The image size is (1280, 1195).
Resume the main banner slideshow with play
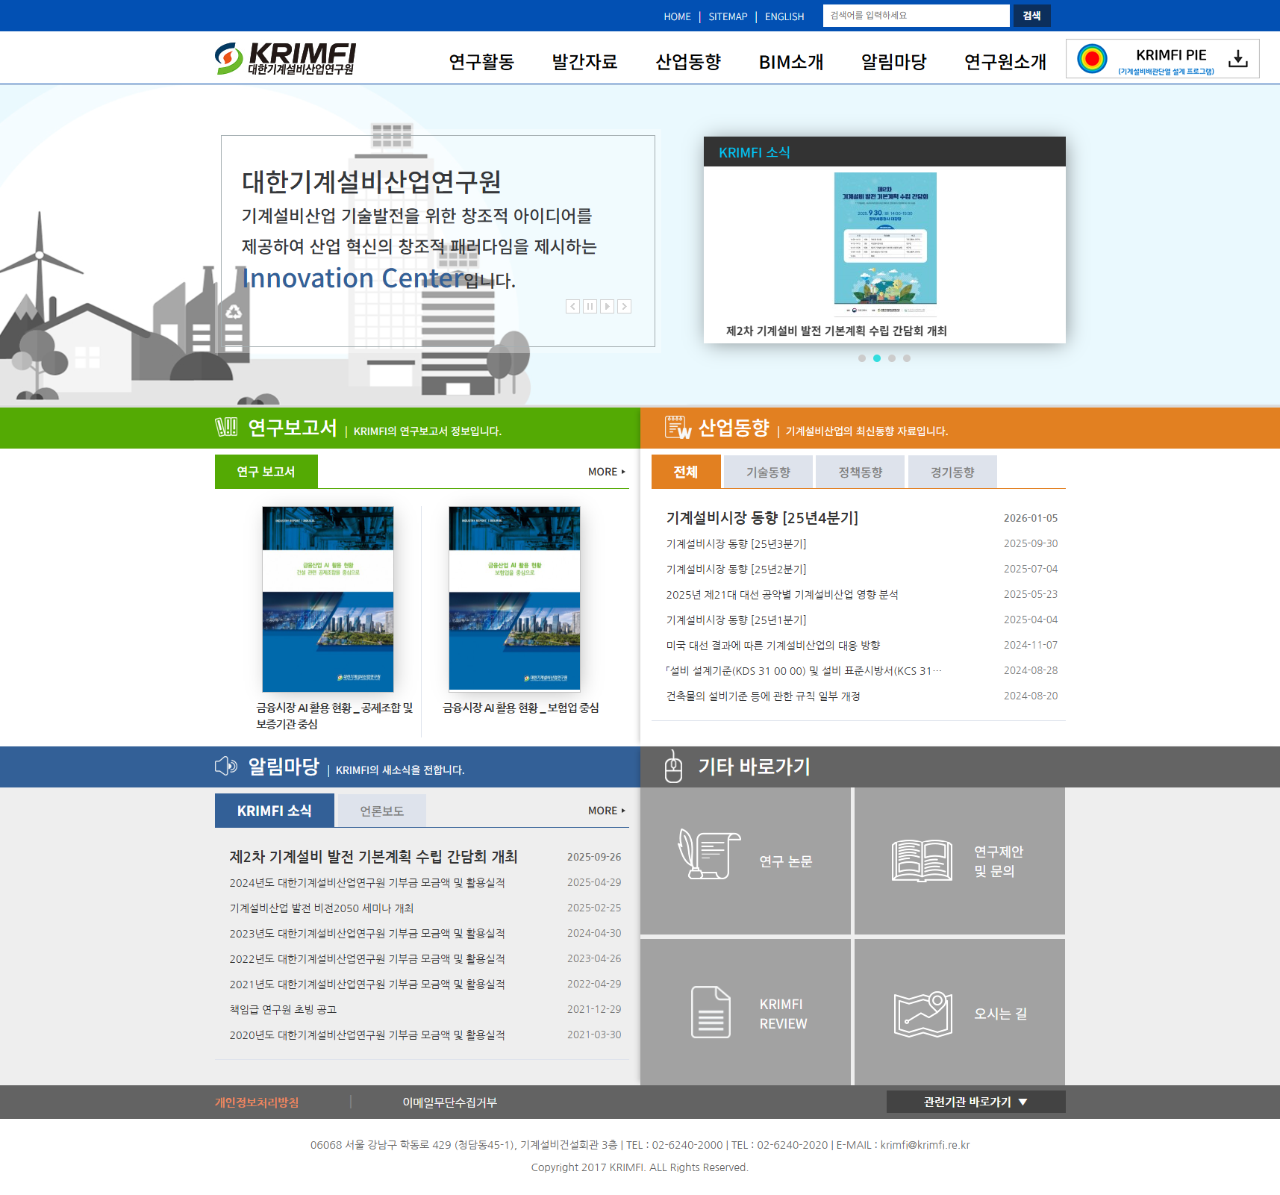pyautogui.click(x=608, y=306)
